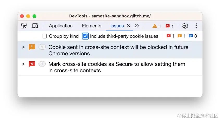Click the inspect element selector icon
The image size is (220, 120).
pyautogui.click(x=24, y=26)
